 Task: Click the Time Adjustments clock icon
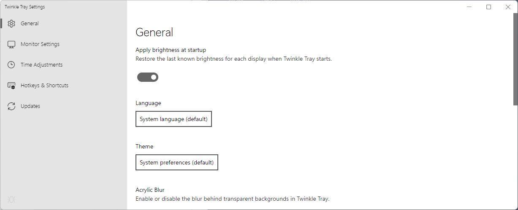click(x=11, y=65)
